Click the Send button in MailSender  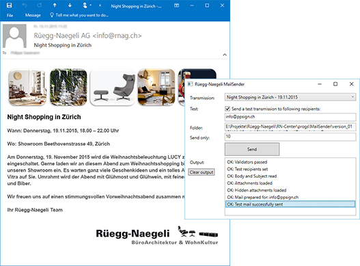coord(252,149)
